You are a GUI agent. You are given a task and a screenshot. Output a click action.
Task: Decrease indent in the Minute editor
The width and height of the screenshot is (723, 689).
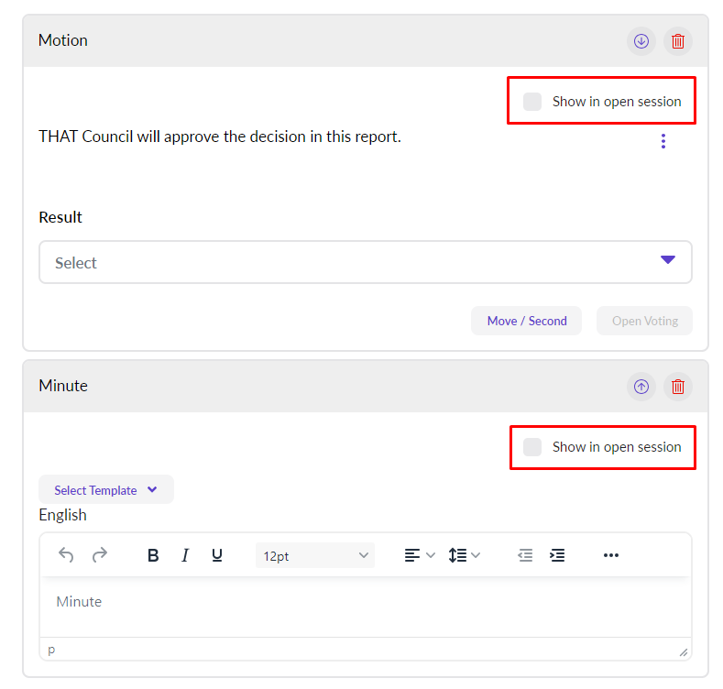click(525, 555)
